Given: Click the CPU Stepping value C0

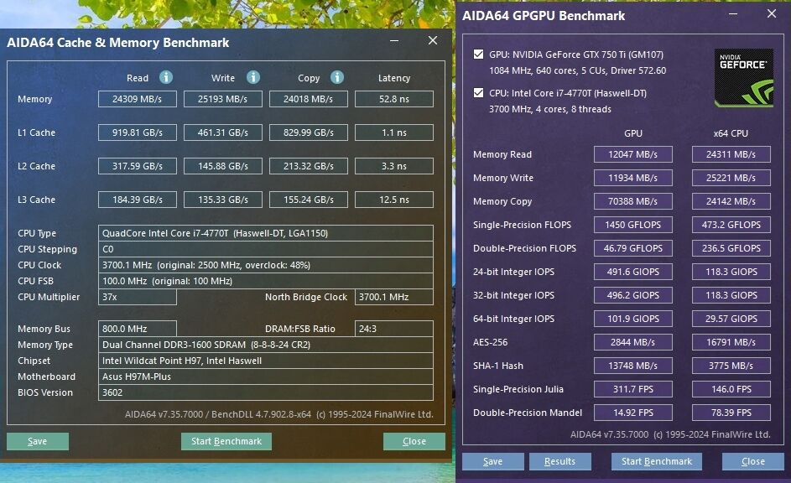Looking at the screenshot, I should tap(265, 249).
